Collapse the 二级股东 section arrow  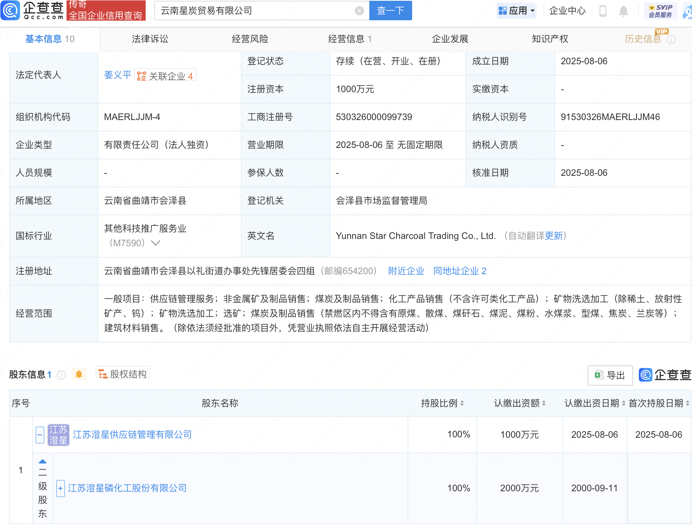(x=42, y=461)
